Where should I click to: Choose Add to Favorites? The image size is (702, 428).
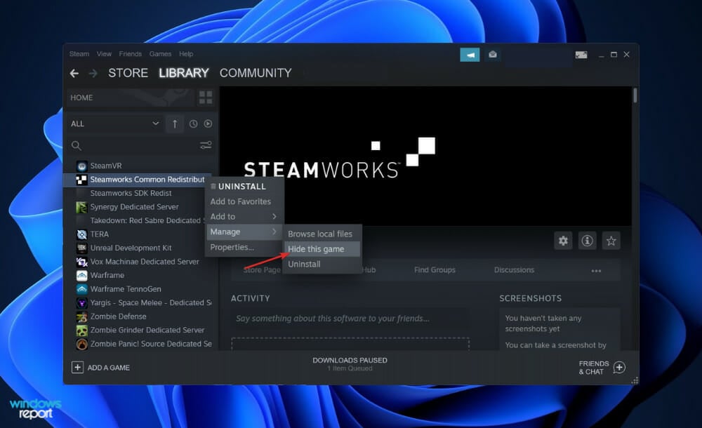click(244, 202)
